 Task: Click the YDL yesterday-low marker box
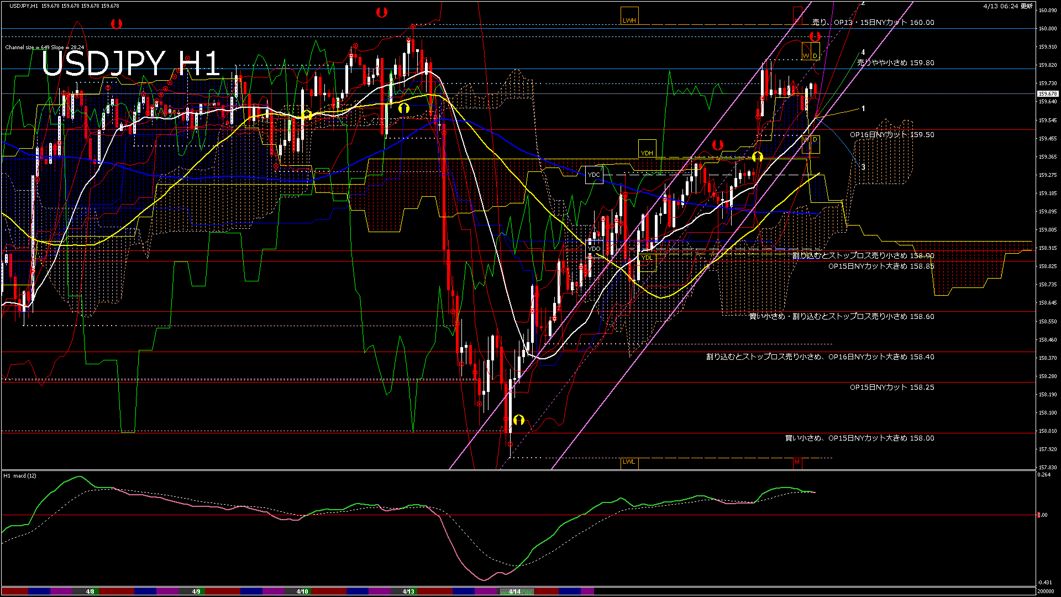pyautogui.click(x=647, y=262)
